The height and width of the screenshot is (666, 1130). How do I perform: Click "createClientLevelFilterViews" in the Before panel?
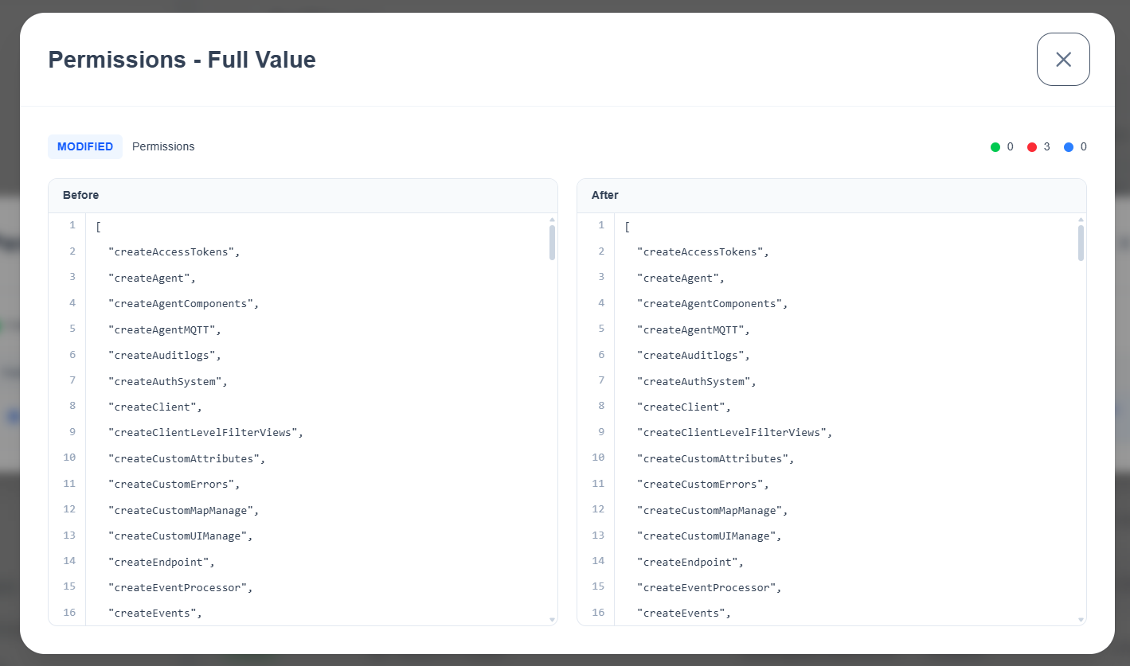205,432
